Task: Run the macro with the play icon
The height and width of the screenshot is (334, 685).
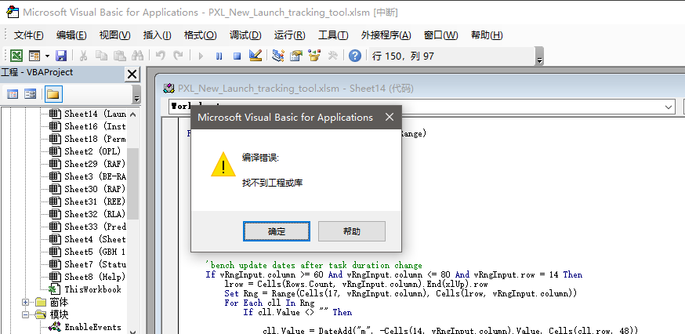Action: [201, 56]
